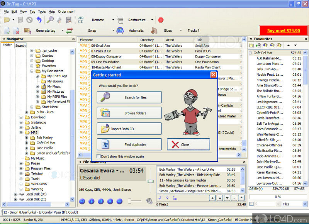The height and width of the screenshot is (224, 309).
Task: Switch to the Search tab in Navigator
Action: pyautogui.click(x=20, y=46)
